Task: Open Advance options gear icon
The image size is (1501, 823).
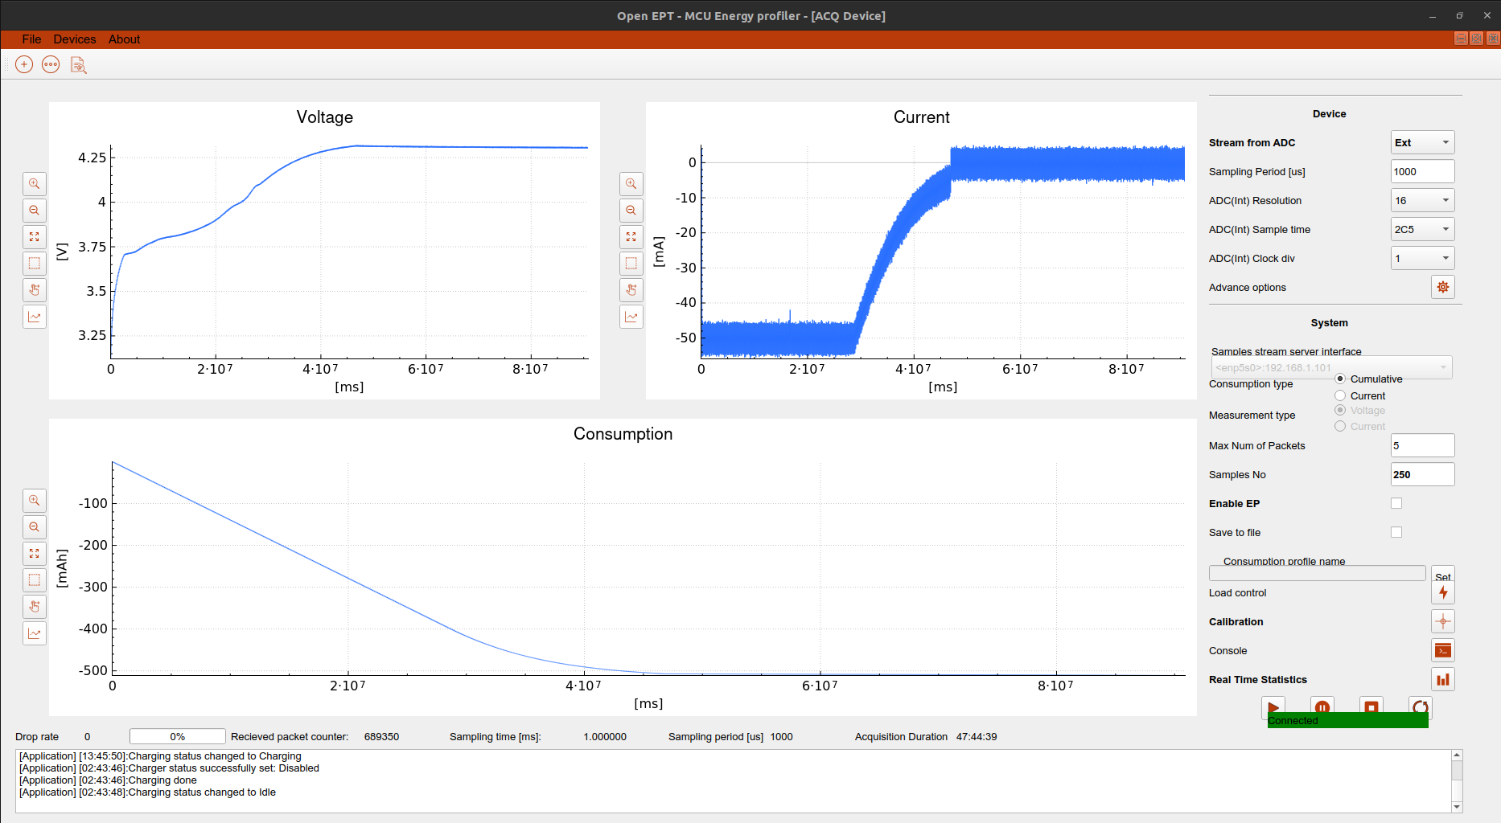Action: (x=1442, y=287)
